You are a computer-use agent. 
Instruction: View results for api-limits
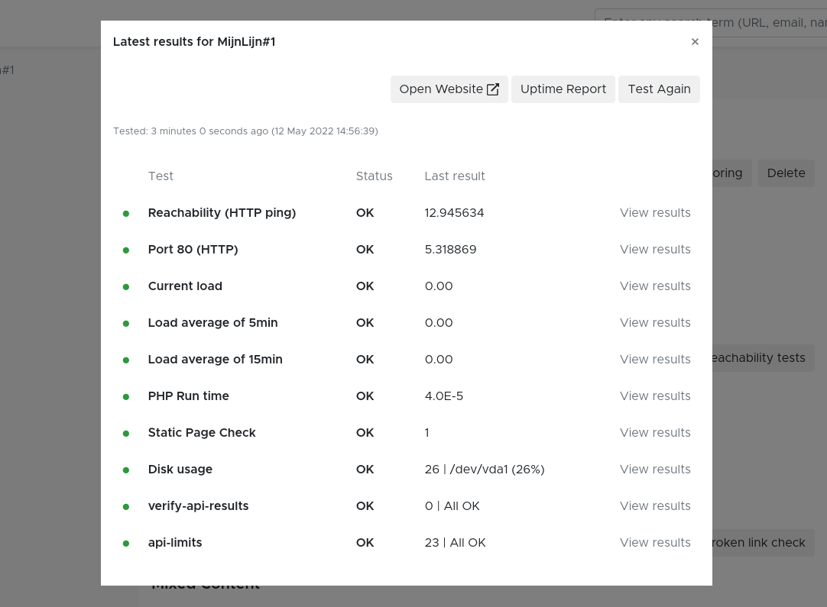pyautogui.click(x=655, y=543)
